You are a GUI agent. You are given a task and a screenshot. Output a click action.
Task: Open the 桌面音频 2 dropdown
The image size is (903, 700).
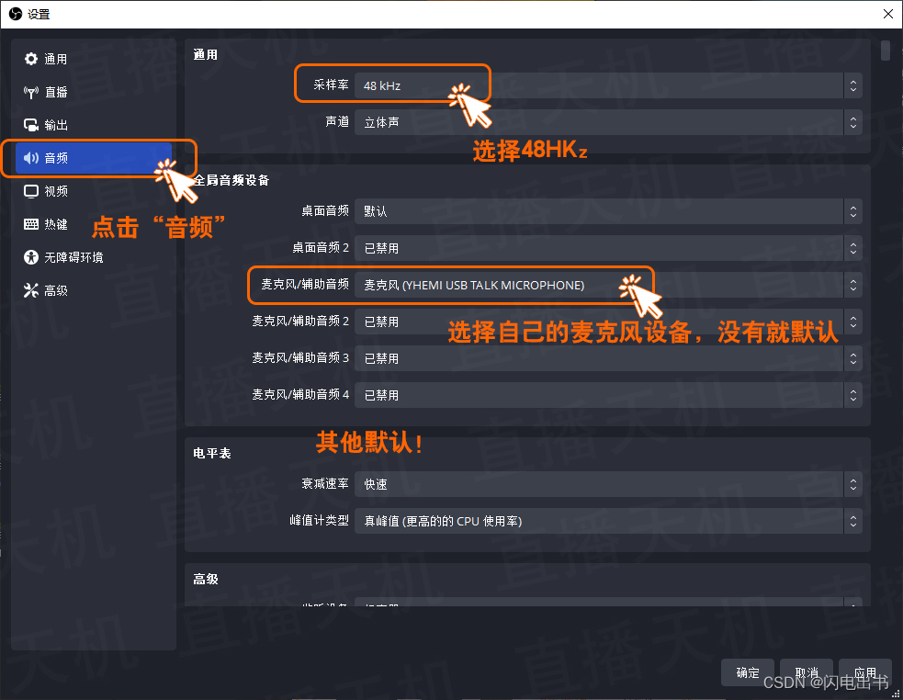point(608,248)
